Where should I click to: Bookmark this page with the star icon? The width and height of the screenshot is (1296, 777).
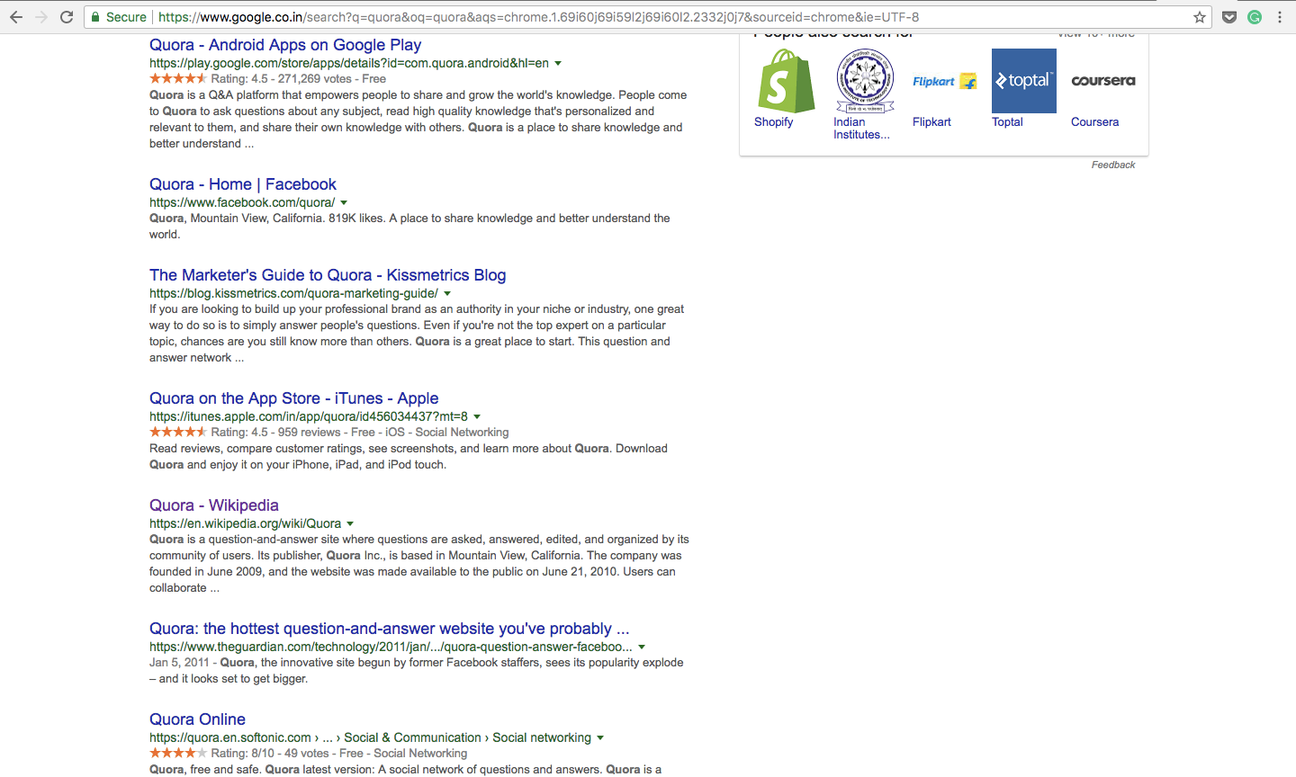(1200, 17)
